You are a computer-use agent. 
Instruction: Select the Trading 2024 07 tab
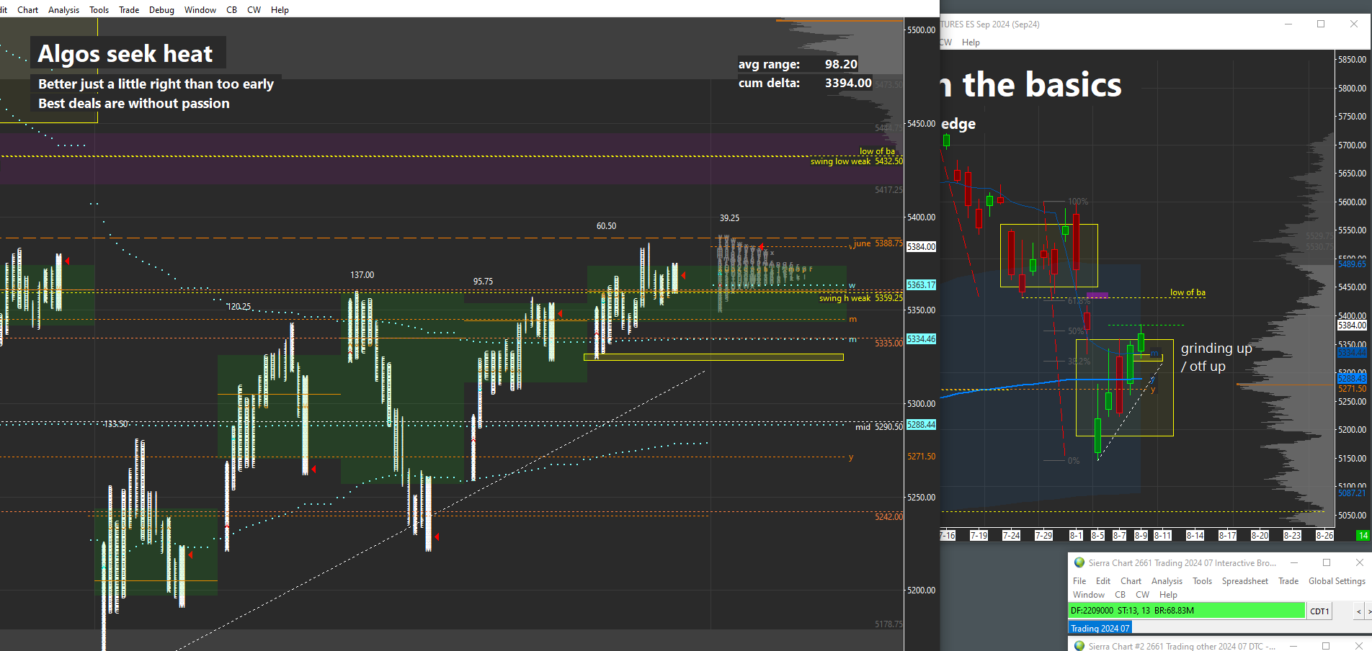[1100, 629]
